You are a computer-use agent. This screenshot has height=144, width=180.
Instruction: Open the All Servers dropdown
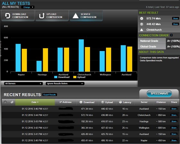click(23, 84)
